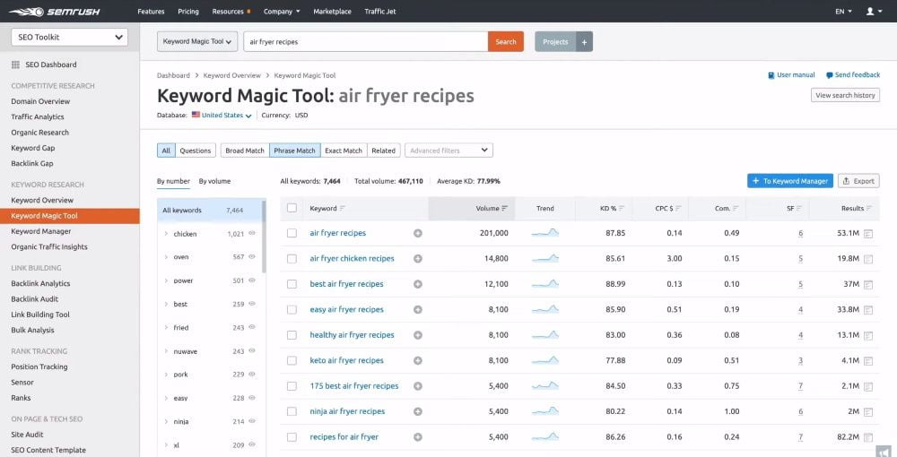Open Pricing in the top navigation
897x457 pixels.
188,12
